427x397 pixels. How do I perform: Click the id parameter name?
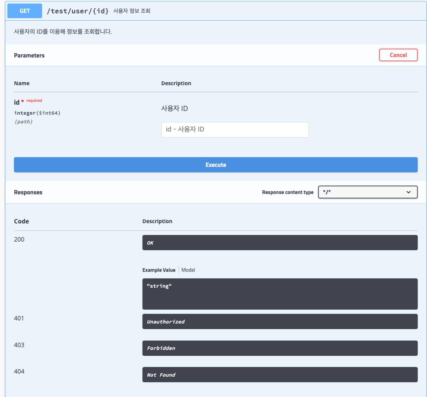(x=16, y=102)
